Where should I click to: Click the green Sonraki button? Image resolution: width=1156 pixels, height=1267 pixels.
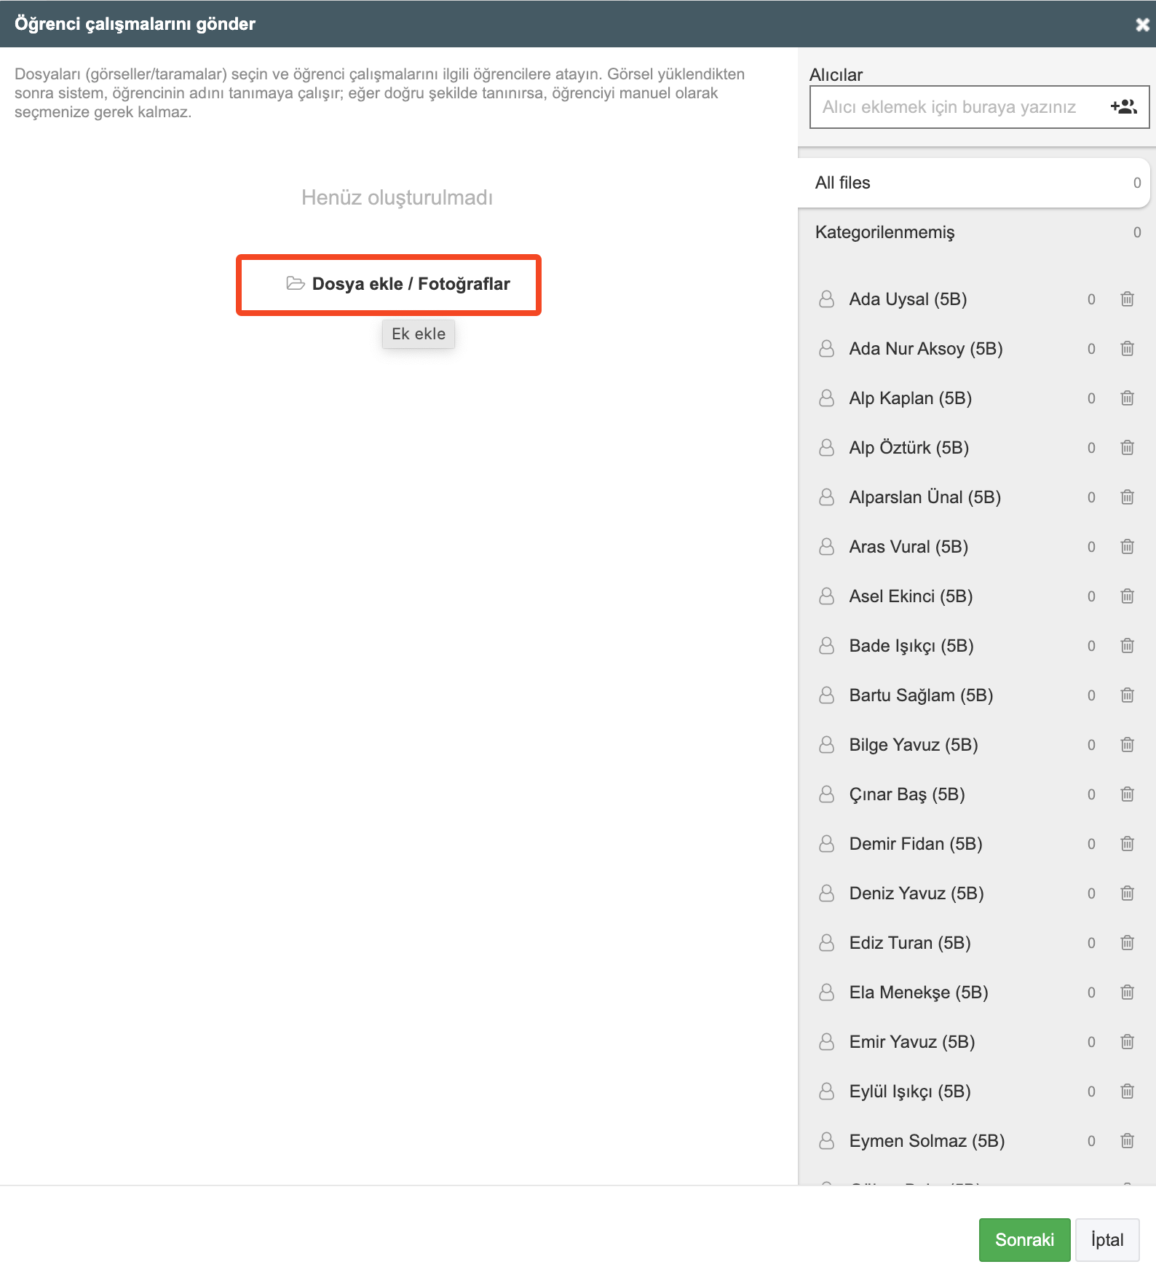click(1024, 1240)
